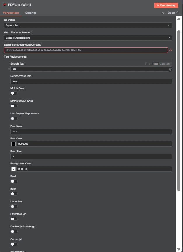183x252 pixels.
Task: Switch to the Parameters tab
Action: [11, 13]
